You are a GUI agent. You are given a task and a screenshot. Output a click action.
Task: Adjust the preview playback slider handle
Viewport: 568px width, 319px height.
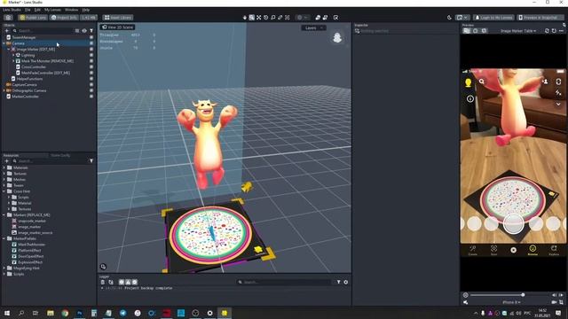[x=523, y=295]
